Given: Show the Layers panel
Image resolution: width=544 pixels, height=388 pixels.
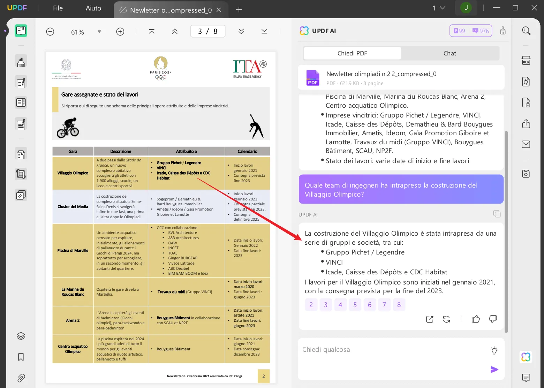Looking at the screenshot, I should point(21,336).
